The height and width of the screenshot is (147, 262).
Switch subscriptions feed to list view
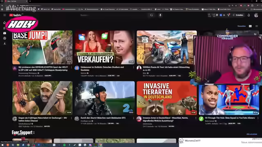point(257,26)
